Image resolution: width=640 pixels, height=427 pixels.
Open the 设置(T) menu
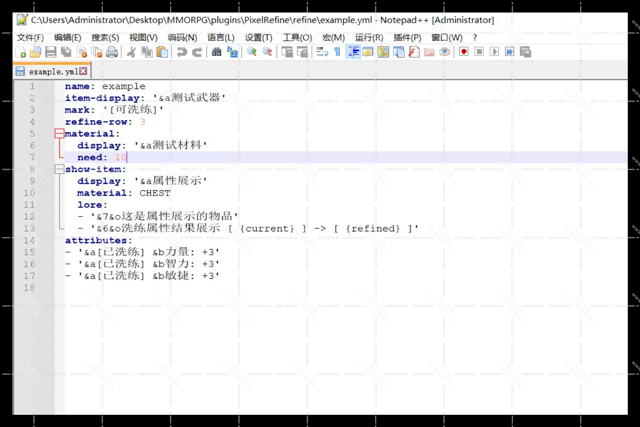coord(258,38)
